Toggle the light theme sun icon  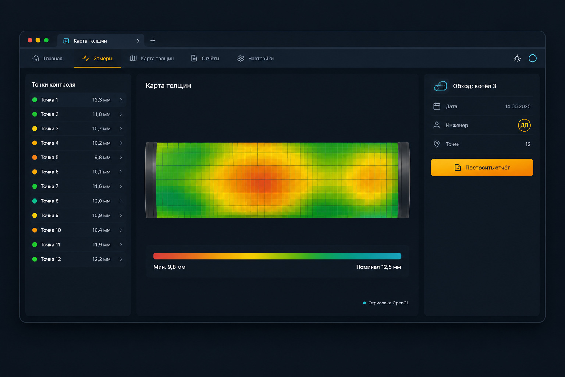517,58
